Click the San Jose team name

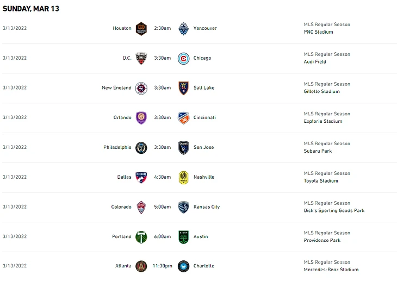(x=204, y=148)
